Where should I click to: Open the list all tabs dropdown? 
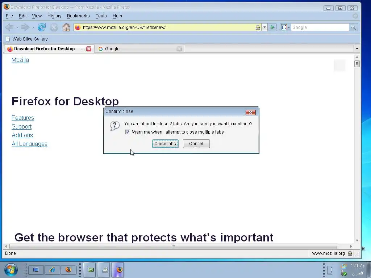tap(357, 49)
